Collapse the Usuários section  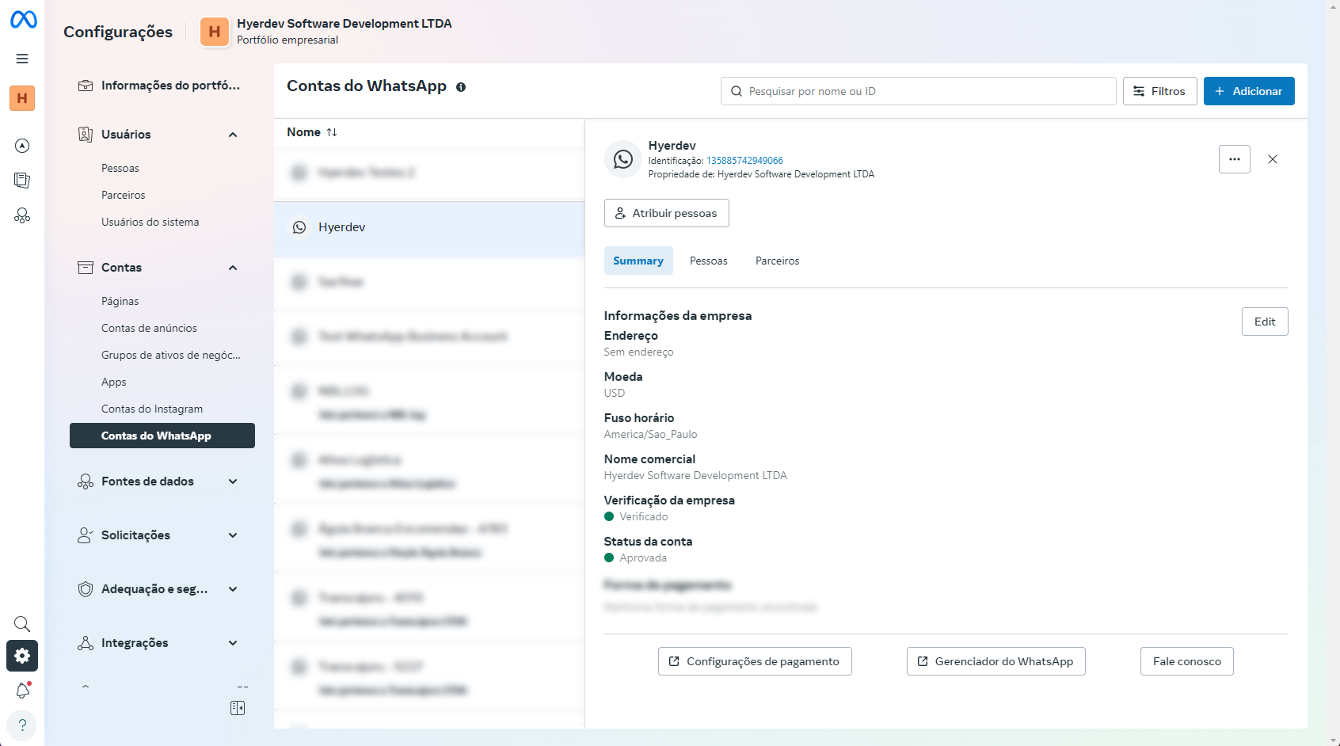coord(233,135)
